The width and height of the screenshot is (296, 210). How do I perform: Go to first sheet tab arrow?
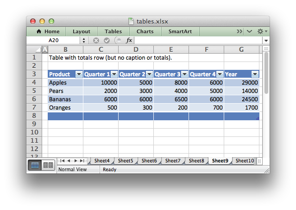(x=62, y=161)
